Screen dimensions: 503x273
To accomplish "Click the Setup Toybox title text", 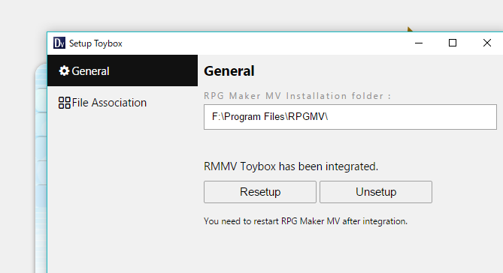I will pos(95,43).
